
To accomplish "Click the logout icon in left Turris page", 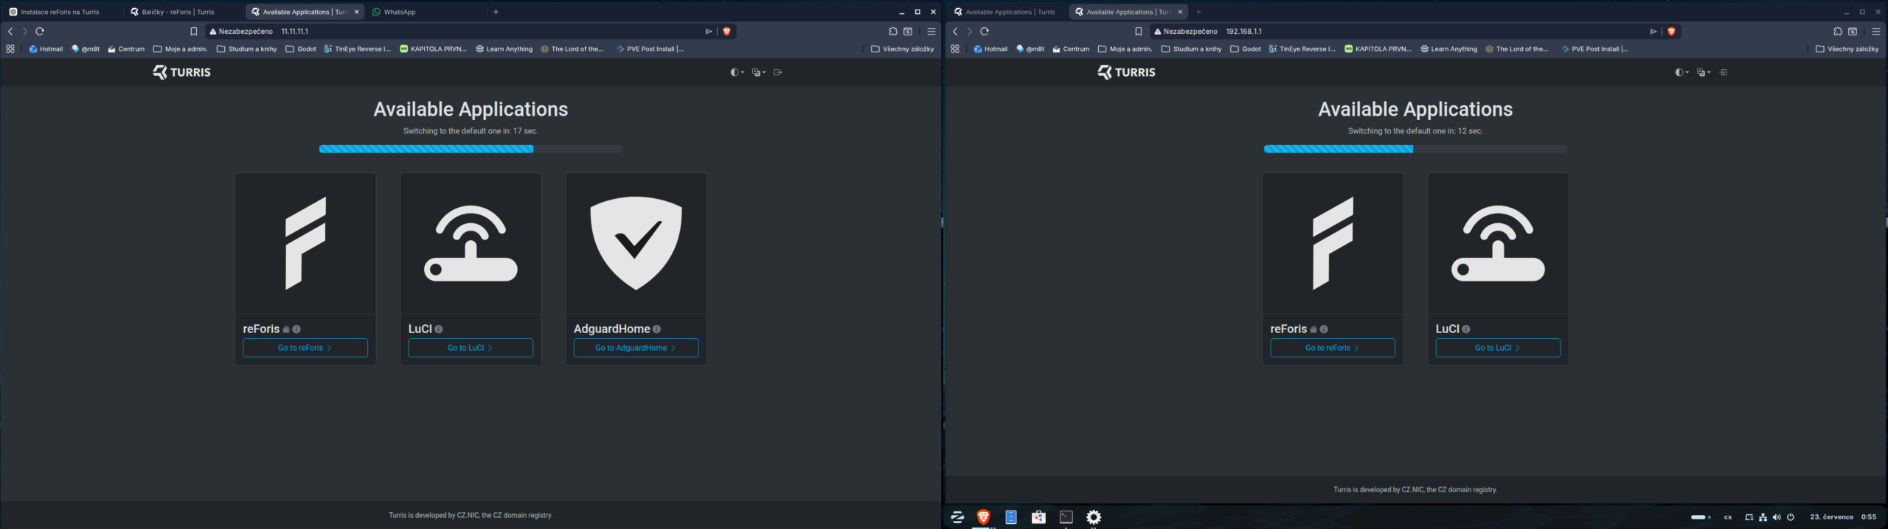I will coord(777,72).
